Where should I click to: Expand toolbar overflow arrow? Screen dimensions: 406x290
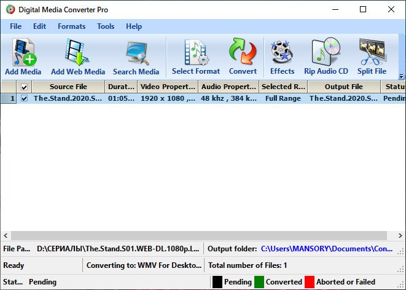(x=401, y=76)
